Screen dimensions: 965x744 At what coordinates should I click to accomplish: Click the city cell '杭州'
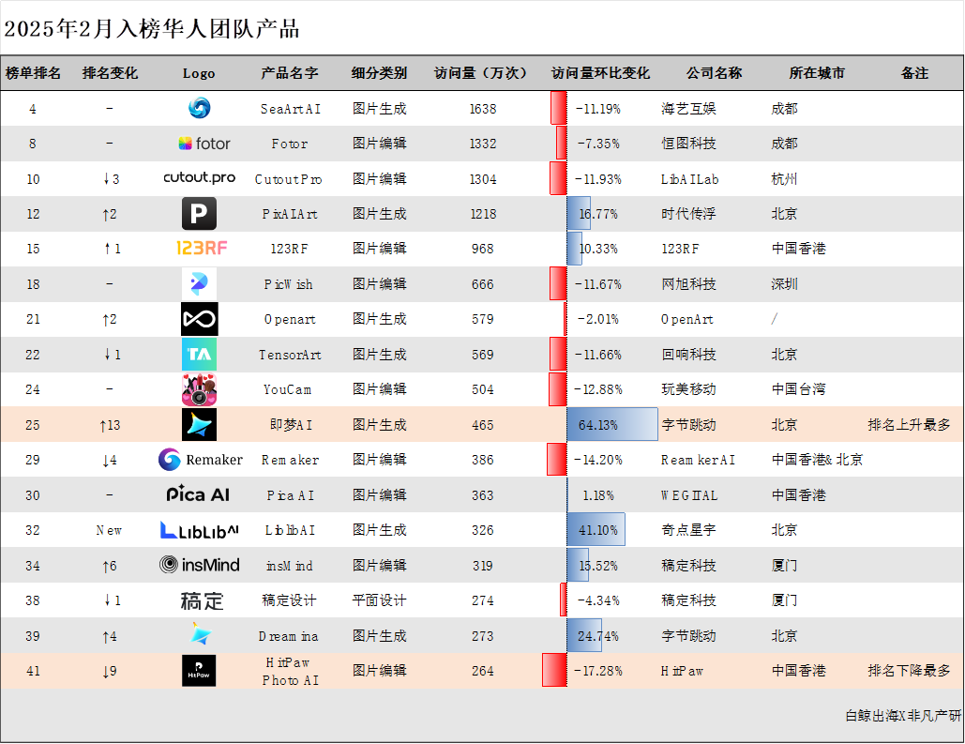pyautogui.click(x=784, y=179)
